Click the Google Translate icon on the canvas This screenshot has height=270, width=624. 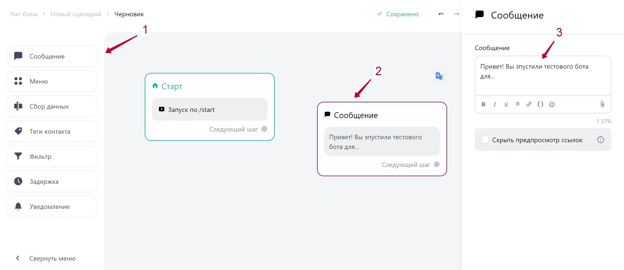click(439, 76)
